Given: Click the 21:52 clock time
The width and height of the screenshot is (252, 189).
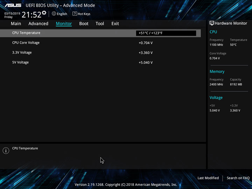Looking at the screenshot, I should [x=31, y=15].
